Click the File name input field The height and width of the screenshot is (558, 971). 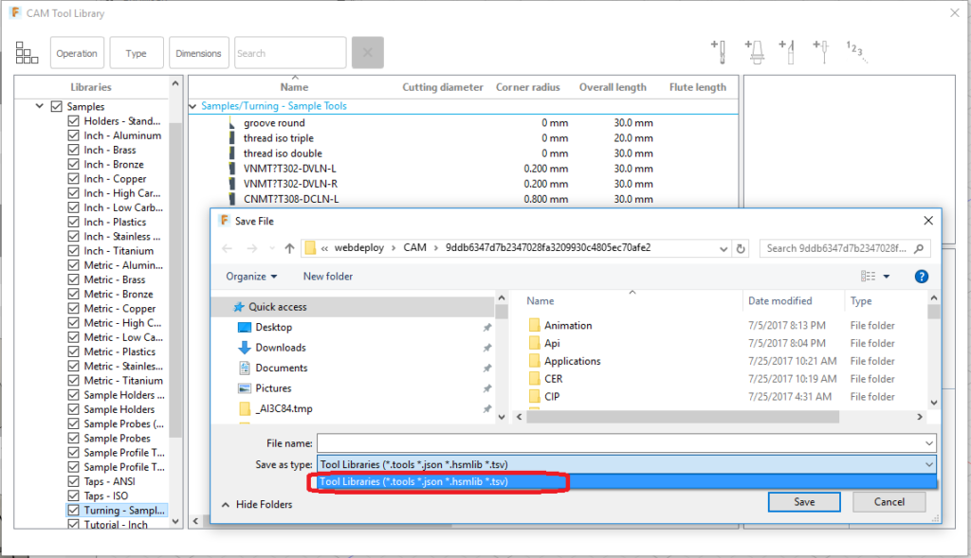626,443
